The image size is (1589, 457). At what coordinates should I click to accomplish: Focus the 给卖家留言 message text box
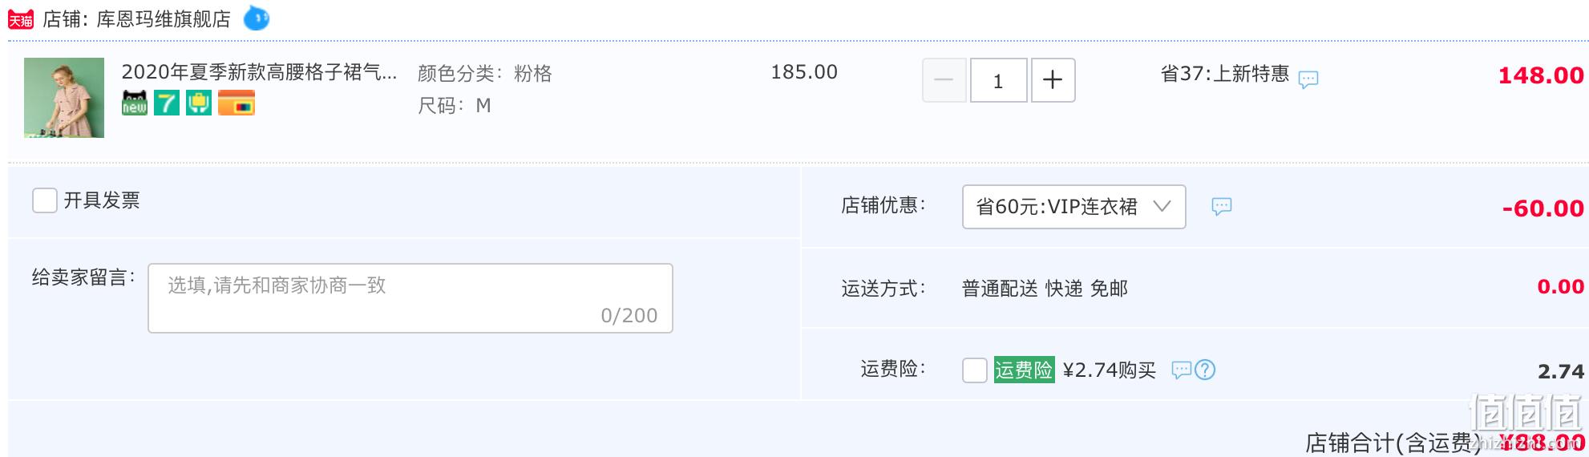(x=410, y=298)
